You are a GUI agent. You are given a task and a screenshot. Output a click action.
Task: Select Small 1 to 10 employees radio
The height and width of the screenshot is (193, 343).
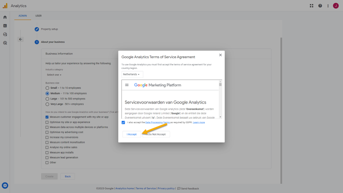[x=47, y=88]
